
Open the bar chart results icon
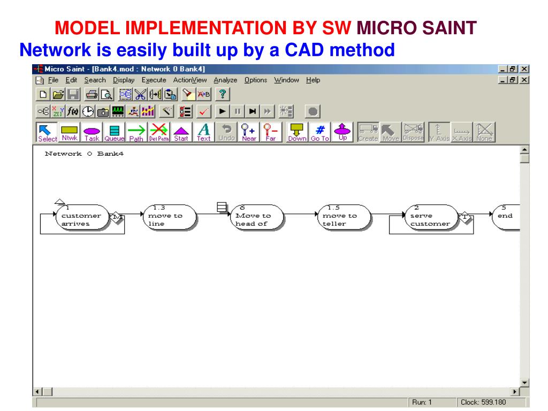point(148,111)
